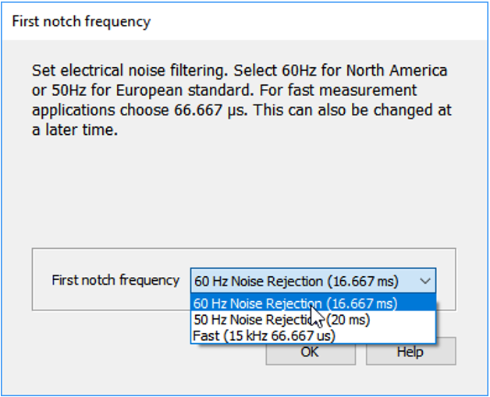Click the noise filtering description text
Viewport: 490px width, 397px height.
click(x=241, y=100)
